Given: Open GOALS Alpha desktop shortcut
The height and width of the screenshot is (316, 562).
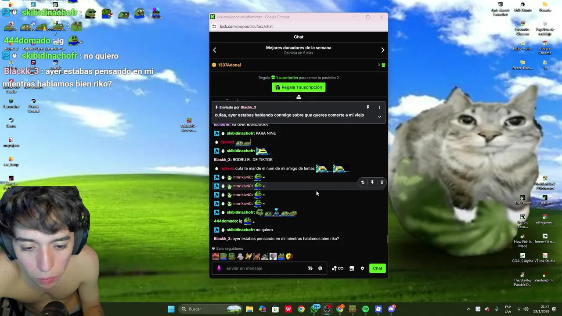Looking at the screenshot, I should [522, 258].
